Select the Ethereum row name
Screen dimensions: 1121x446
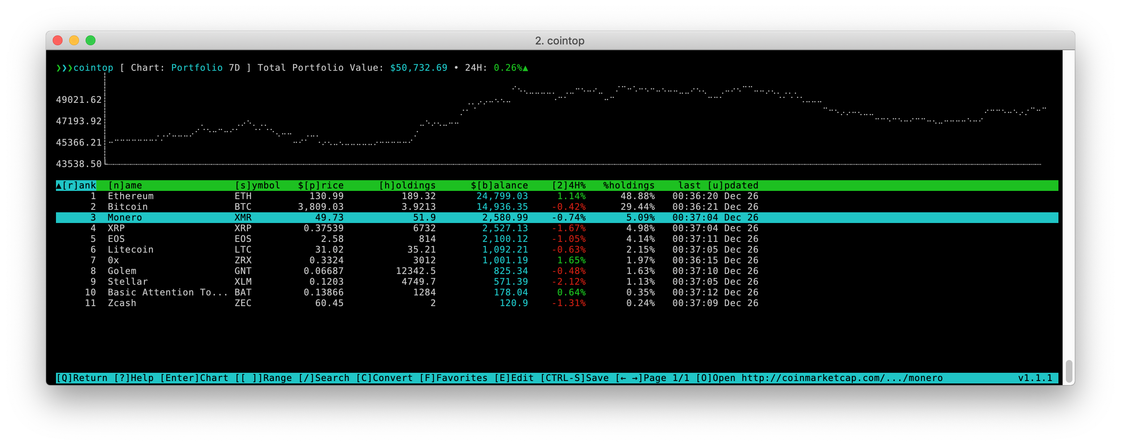pyautogui.click(x=130, y=196)
